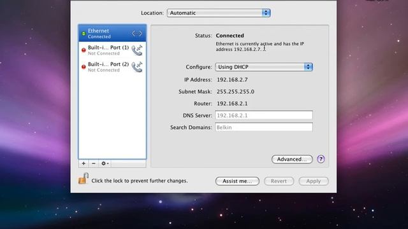Click the Revert button

(279, 181)
